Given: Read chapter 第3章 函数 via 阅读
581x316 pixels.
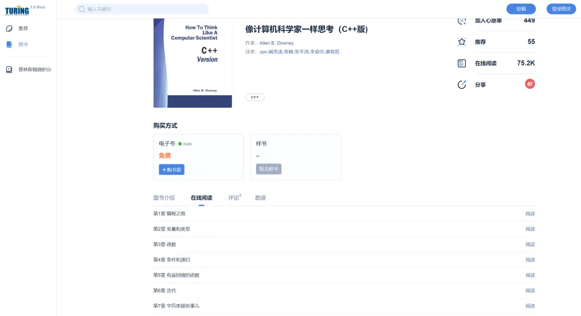Looking at the screenshot, I should click(530, 245).
